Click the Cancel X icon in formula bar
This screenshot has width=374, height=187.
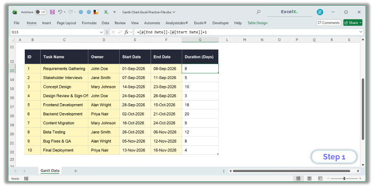click(x=113, y=32)
